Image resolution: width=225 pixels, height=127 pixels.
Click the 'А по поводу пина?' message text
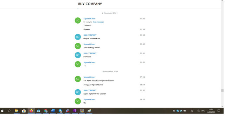point(92,48)
